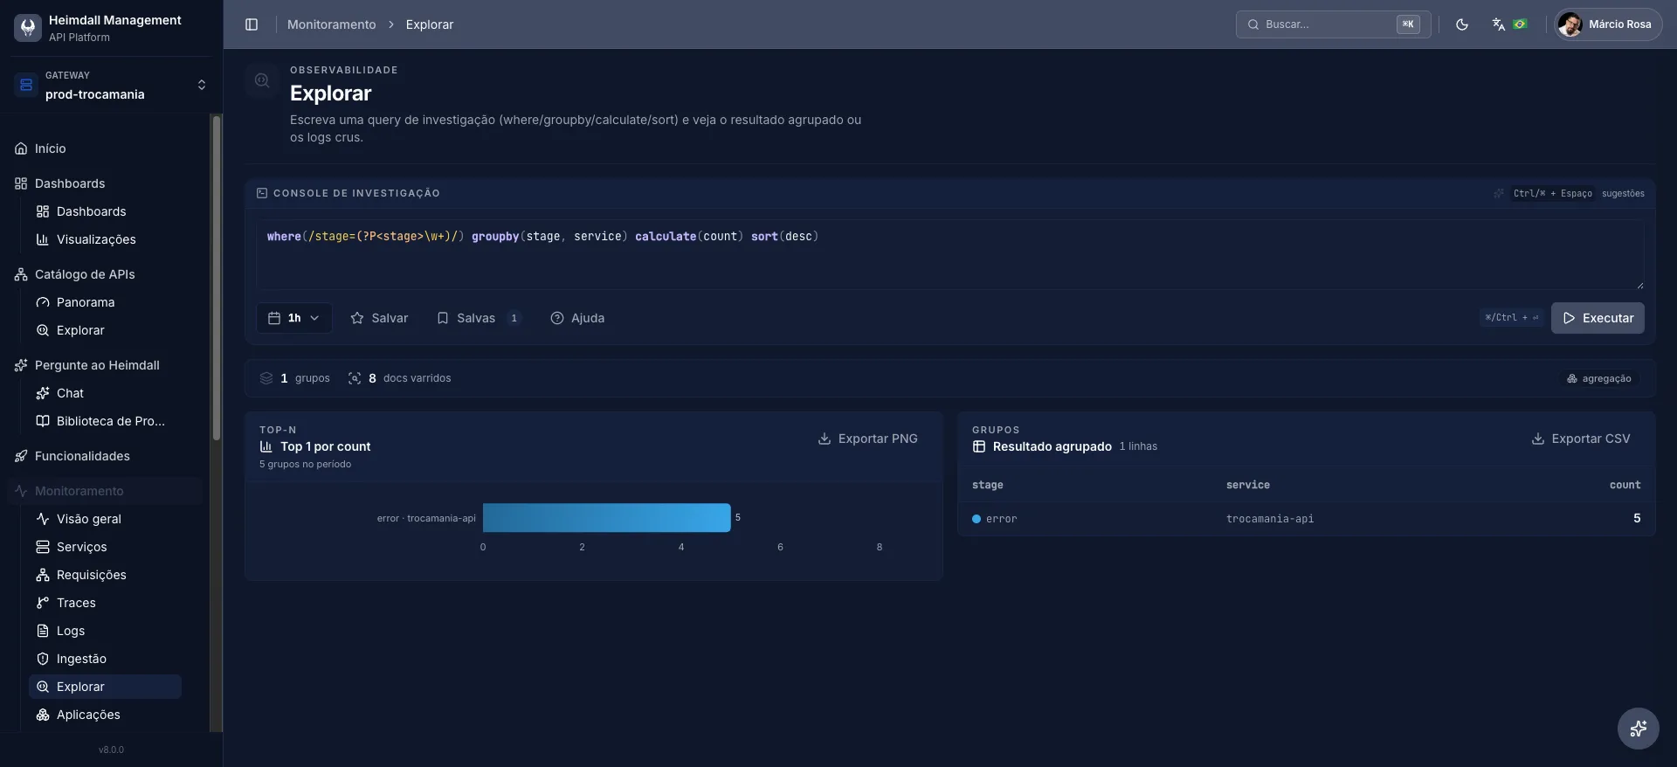This screenshot has height=767, width=1677.
Task: Click the Aplicações boxes icon
Action: tap(42, 715)
